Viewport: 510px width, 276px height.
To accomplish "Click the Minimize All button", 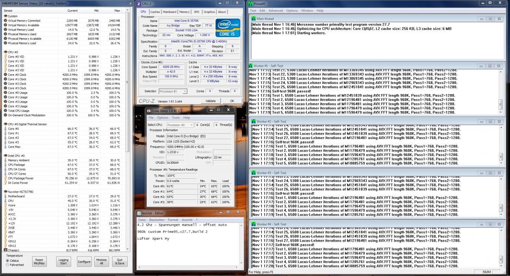I will (x=102, y=262).
